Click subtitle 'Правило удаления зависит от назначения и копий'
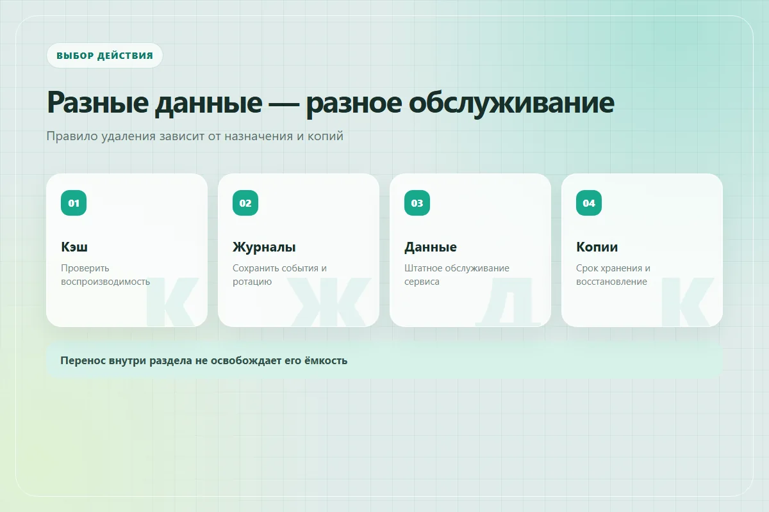The height and width of the screenshot is (512, 769). [195, 136]
